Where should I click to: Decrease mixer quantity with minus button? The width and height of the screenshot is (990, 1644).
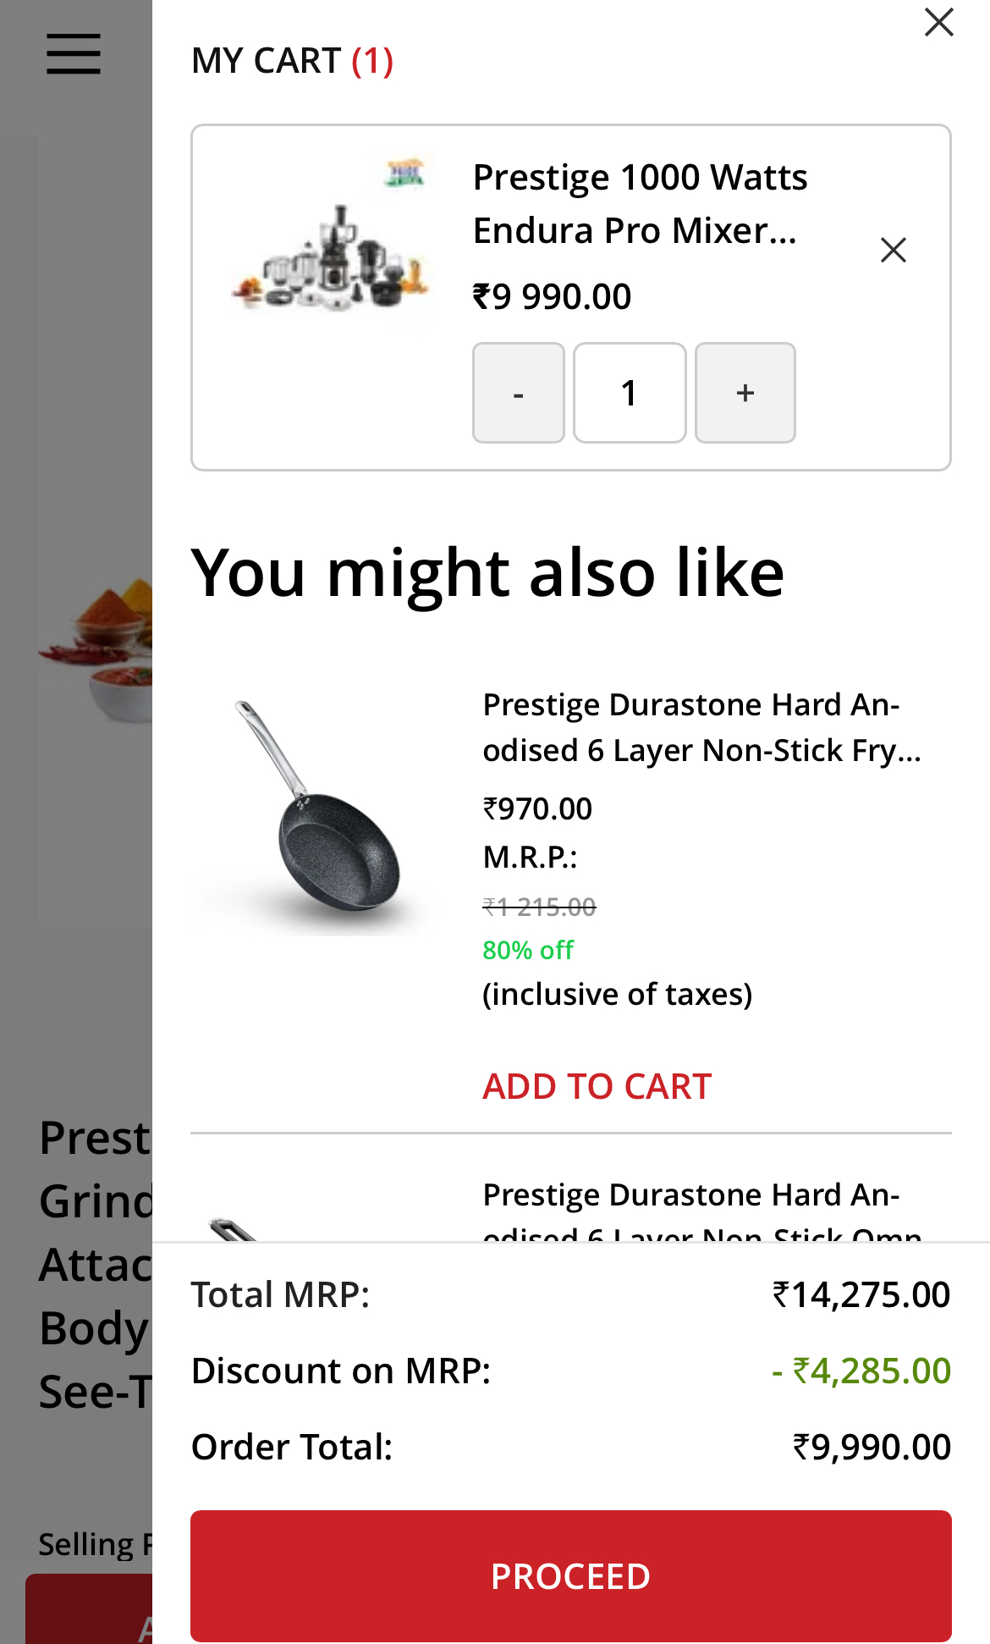coord(518,393)
